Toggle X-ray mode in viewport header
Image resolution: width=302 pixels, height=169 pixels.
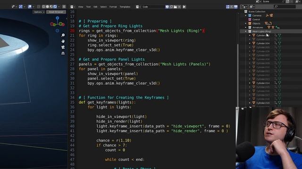coord(39,7)
